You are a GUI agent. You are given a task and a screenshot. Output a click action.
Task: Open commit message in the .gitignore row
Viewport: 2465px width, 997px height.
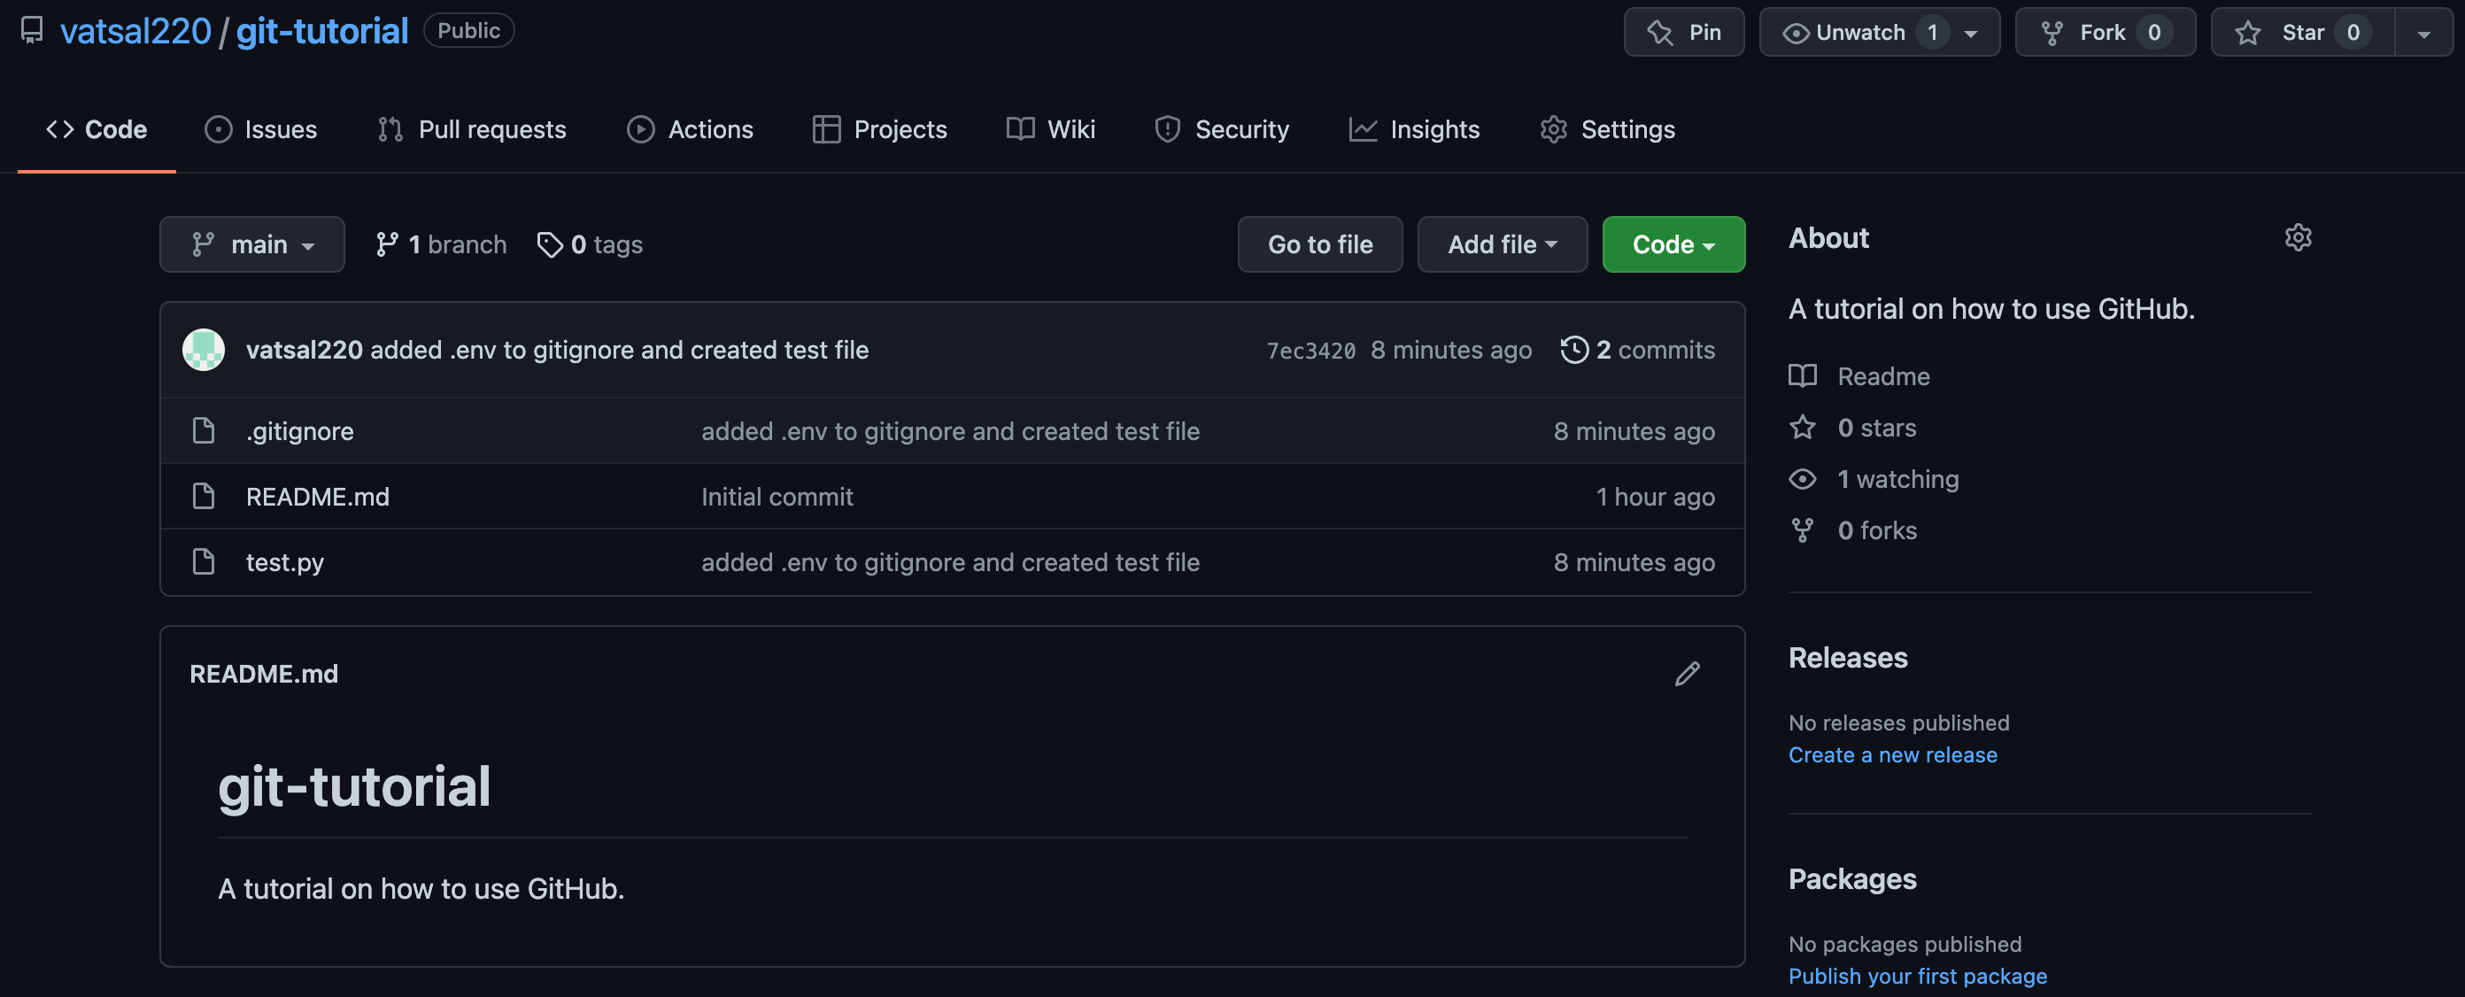click(x=949, y=431)
